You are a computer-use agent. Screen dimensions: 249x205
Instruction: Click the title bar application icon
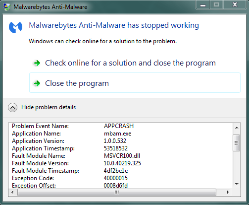[7, 7]
